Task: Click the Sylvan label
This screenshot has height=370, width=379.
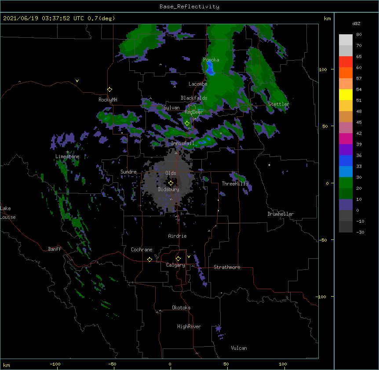Action: 171,108
